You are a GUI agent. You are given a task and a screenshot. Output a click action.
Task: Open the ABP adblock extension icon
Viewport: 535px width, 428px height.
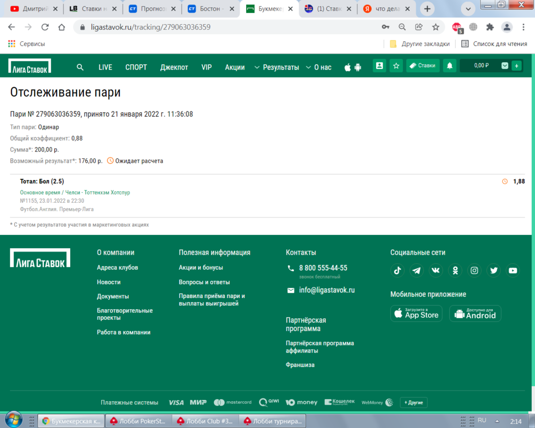pyautogui.click(x=457, y=27)
